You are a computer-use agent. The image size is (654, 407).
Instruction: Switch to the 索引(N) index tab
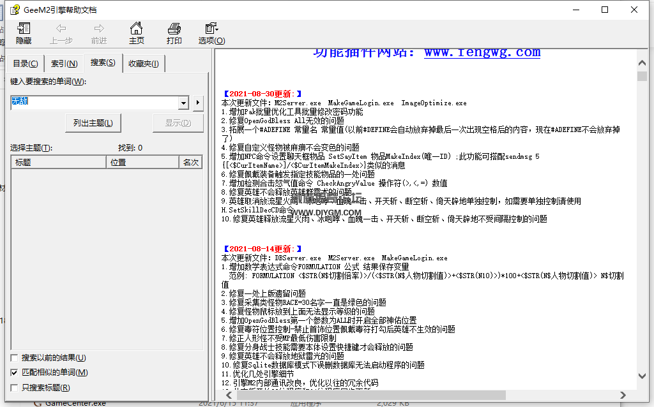pyautogui.click(x=64, y=64)
